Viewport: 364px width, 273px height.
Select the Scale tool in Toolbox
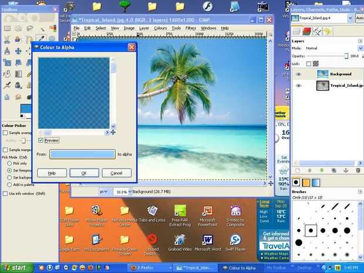(x=7, y=62)
